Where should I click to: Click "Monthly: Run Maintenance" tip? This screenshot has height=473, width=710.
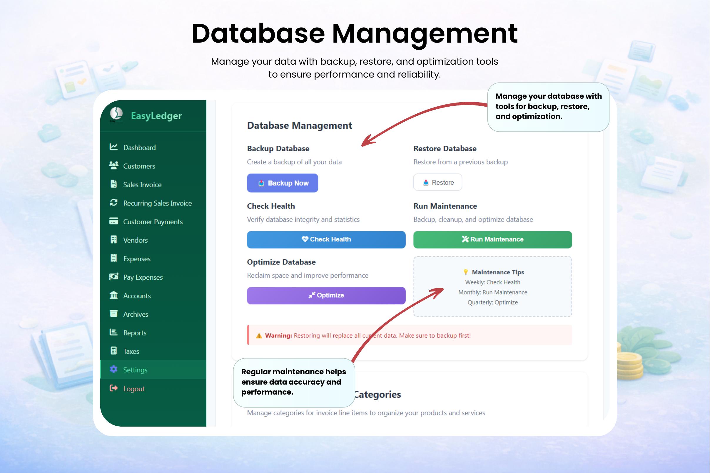tap(493, 292)
